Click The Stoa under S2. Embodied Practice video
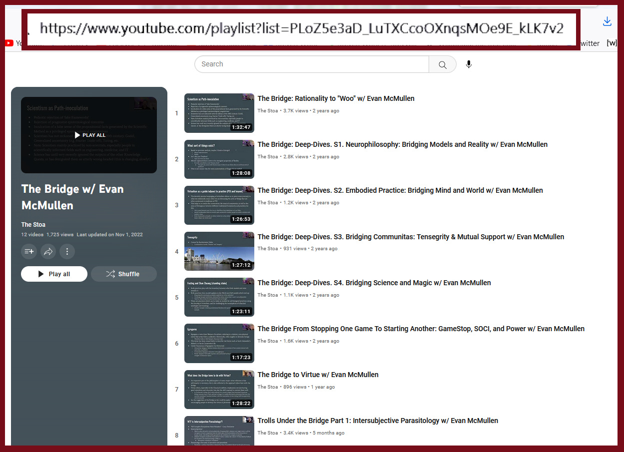The image size is (624, 452). (x=268, y=203)
